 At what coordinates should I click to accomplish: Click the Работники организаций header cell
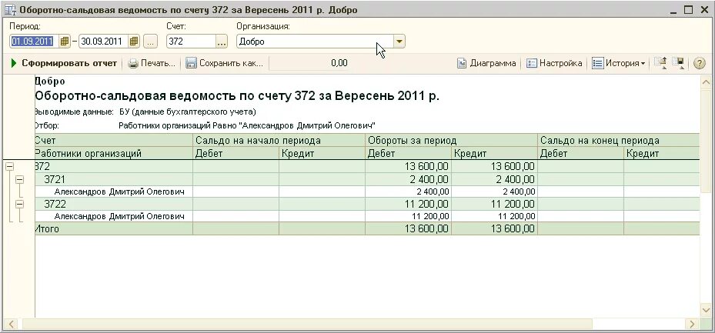114,153
